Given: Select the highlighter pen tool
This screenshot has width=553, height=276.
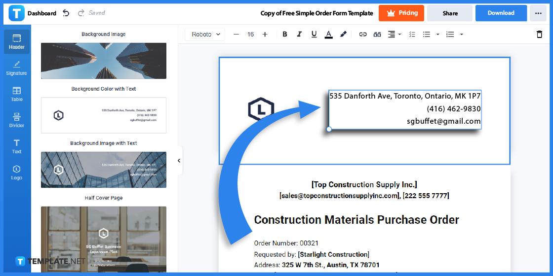Looking at the screenshot, I should [343, 34].
